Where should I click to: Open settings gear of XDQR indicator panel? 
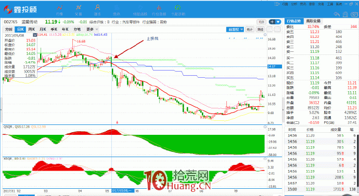click(265, 159)
